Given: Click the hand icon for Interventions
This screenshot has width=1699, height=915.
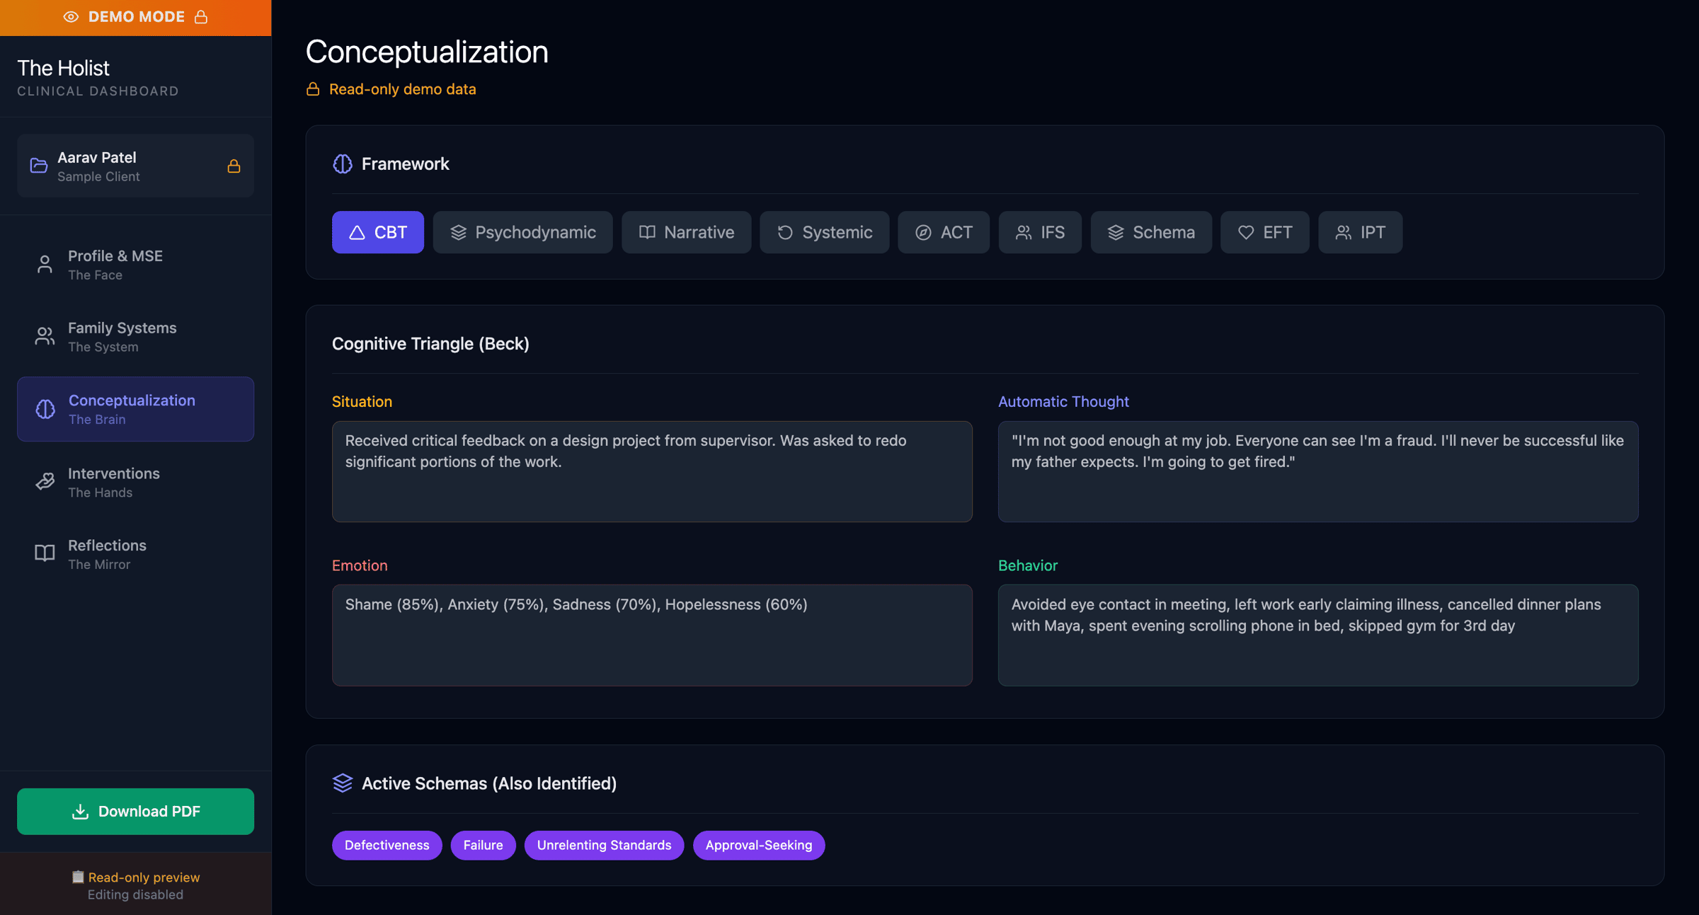Looking at the screenshot, I should pyautogui.click(x=45, y=482).
